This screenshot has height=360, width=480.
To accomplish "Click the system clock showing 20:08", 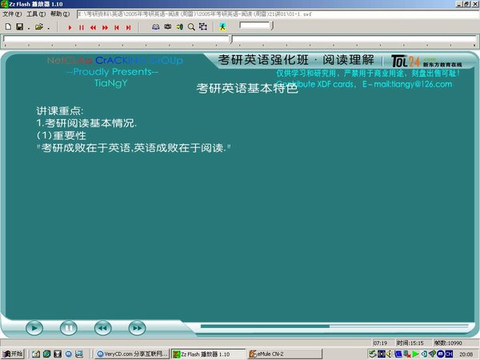I will 466,354.
